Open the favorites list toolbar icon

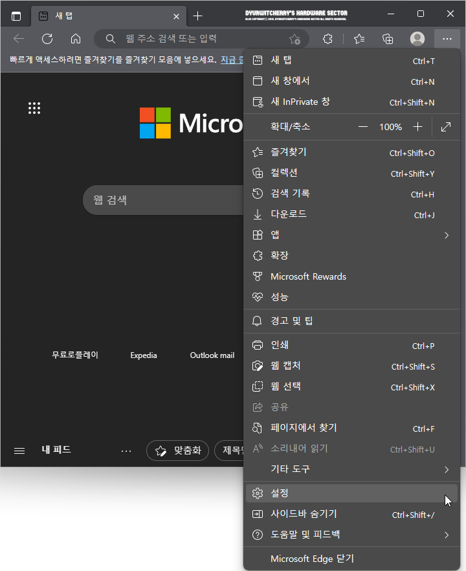coord(359,39)
